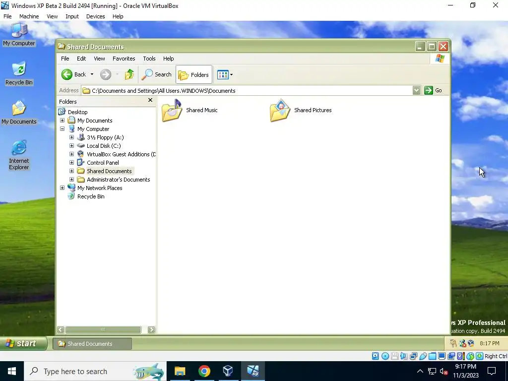Open Recycle Bin on the desktop
This screenshot has width=508, height=381.
[x=19, y=73]
